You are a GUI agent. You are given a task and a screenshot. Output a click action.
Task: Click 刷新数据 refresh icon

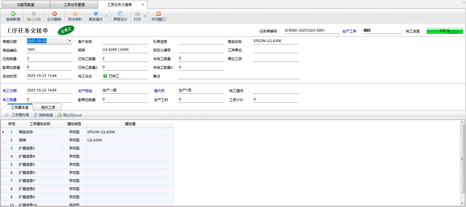tap(36, 115)
